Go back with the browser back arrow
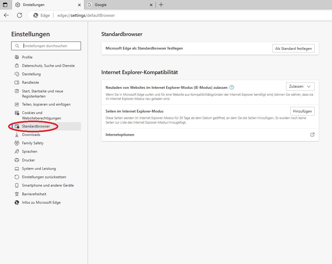Screen dimensions: 332x264 tap(6, 15)
